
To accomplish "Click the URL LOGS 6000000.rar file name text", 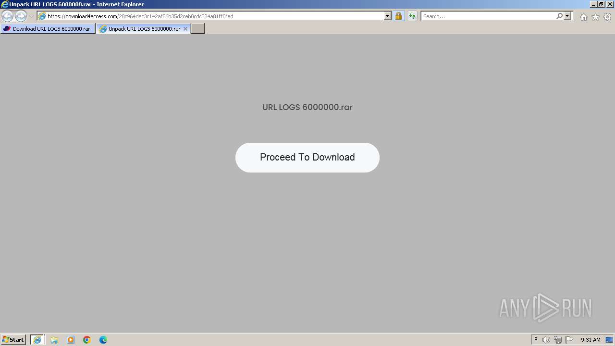I will tap(307, 107).
